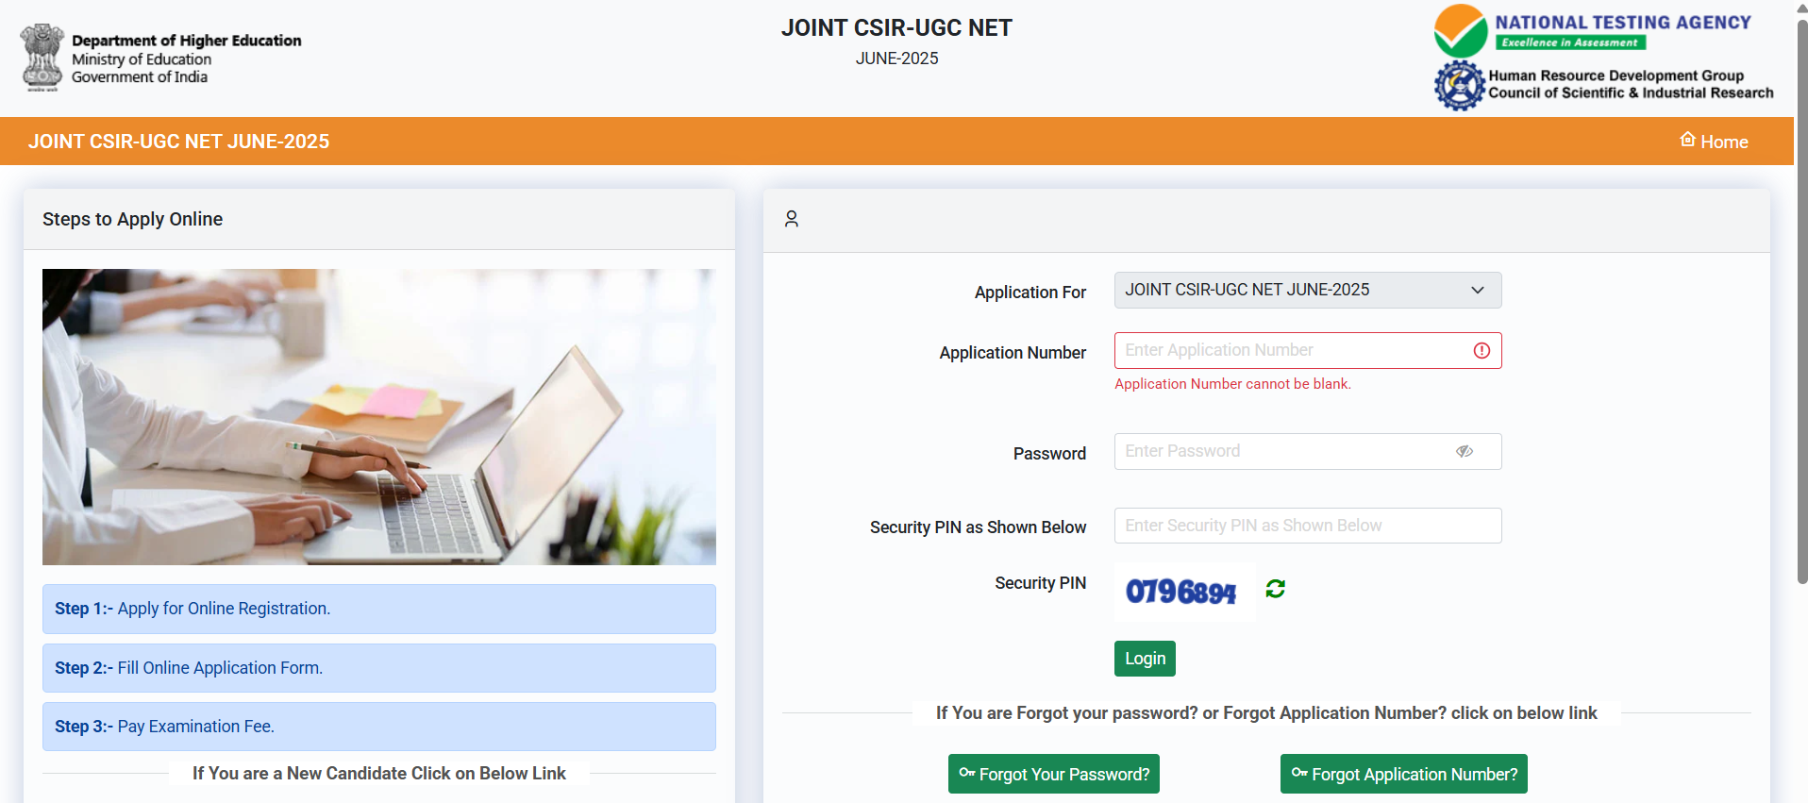Click the JOINT CSIR-UGC NET JUNE-2025 banner title

point(179,142)
